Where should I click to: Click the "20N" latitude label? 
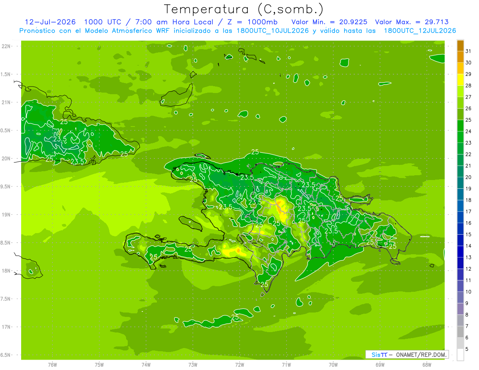pos(6,158)
